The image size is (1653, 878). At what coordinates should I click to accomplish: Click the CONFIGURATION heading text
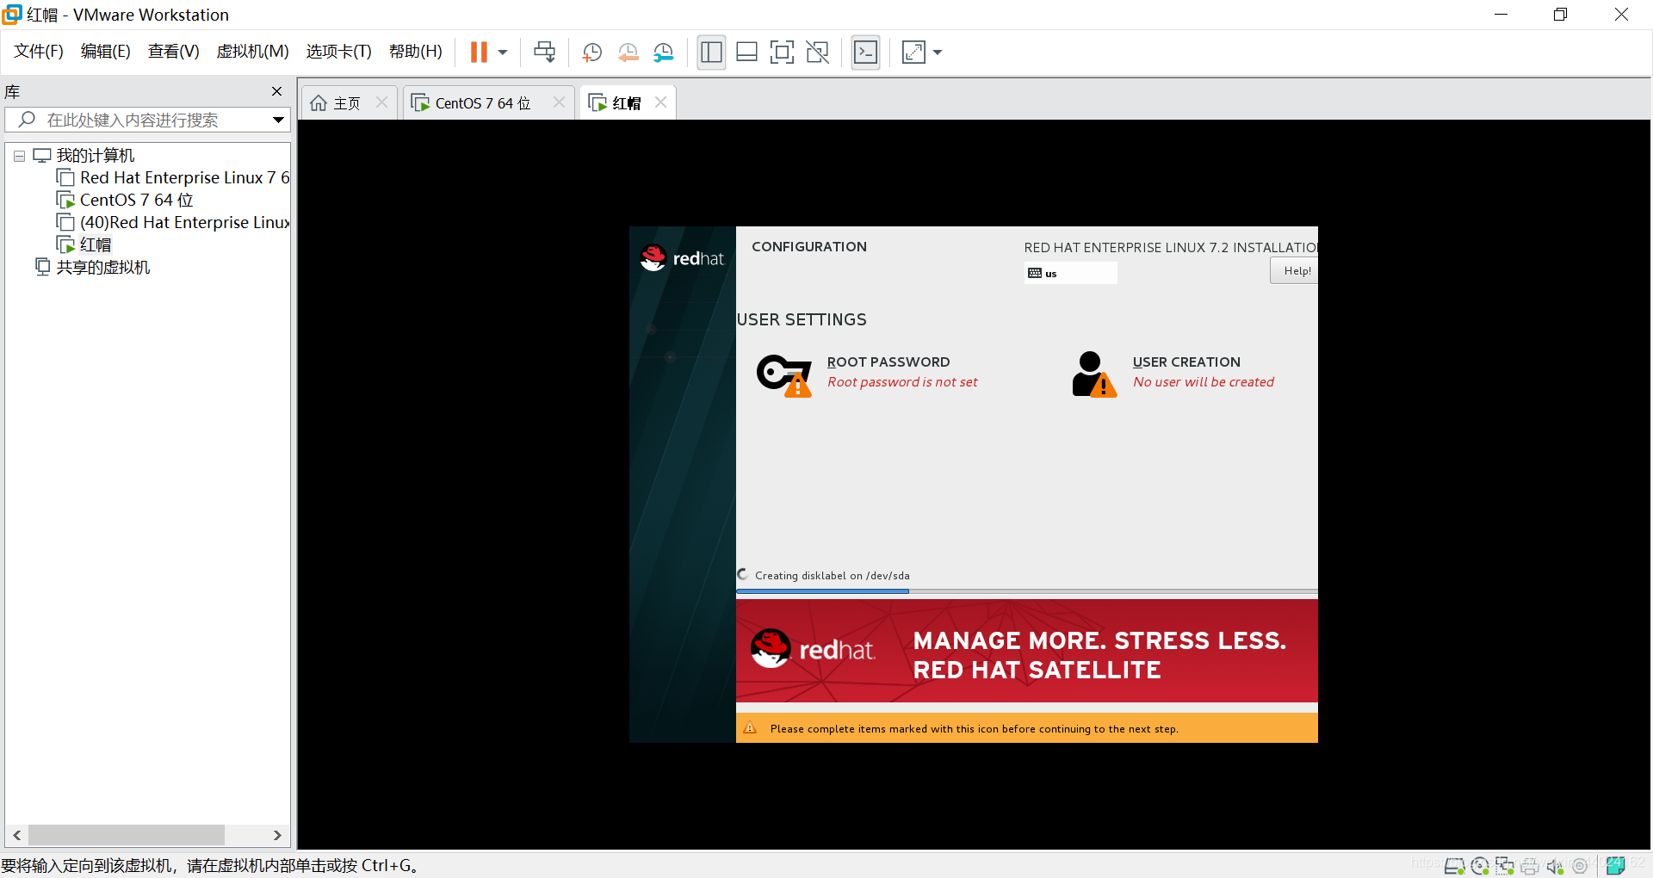[x=809, y=246]
